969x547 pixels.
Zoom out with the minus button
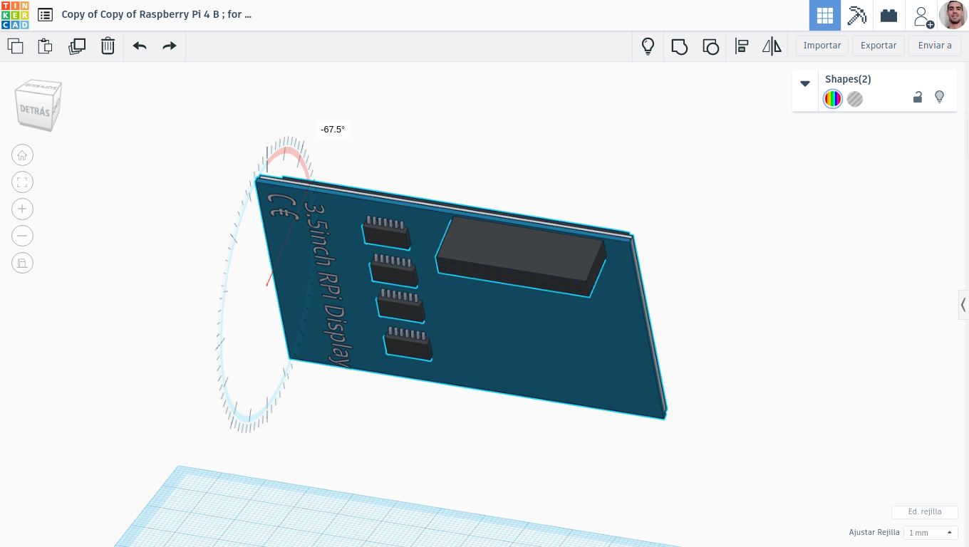pyautogui.click(x=22, y=236)
